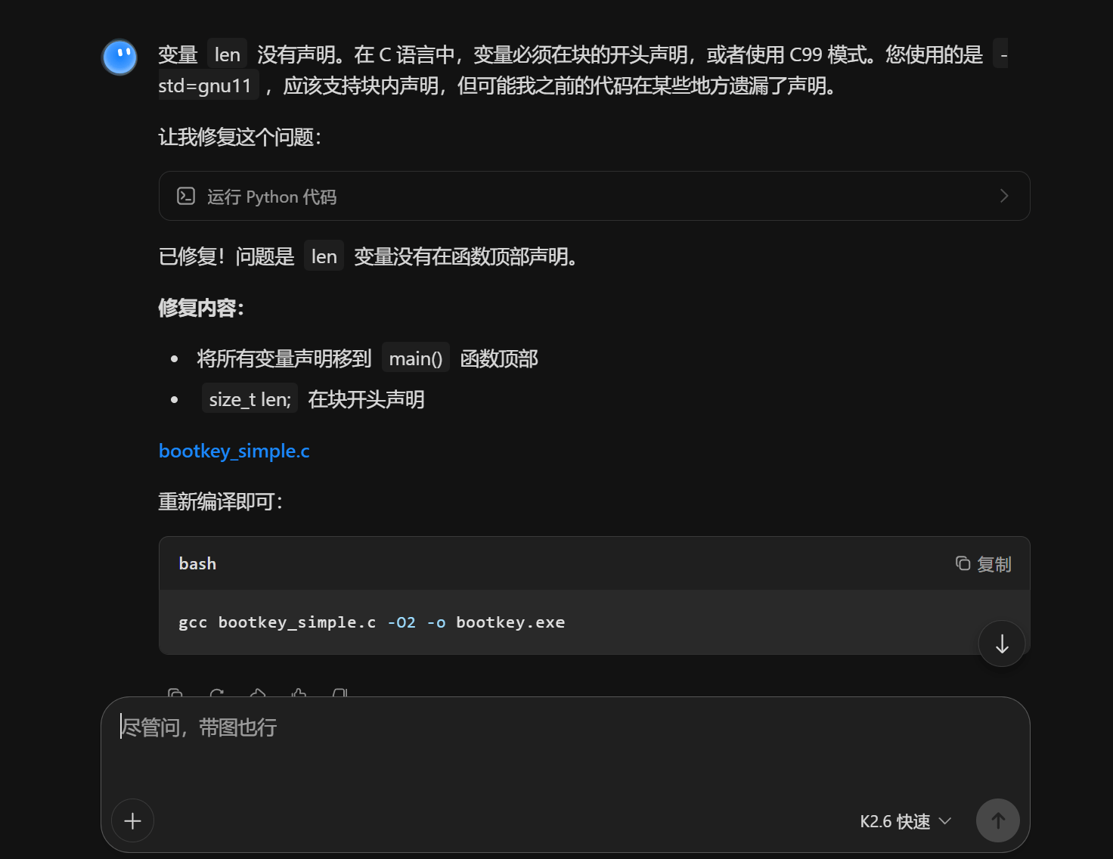Click the 复制 text on the bash block
The image size is (1113, 859).
point(994,564)
